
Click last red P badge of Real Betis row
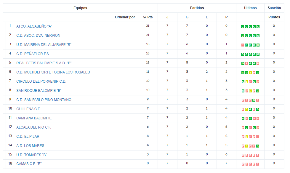258,63
